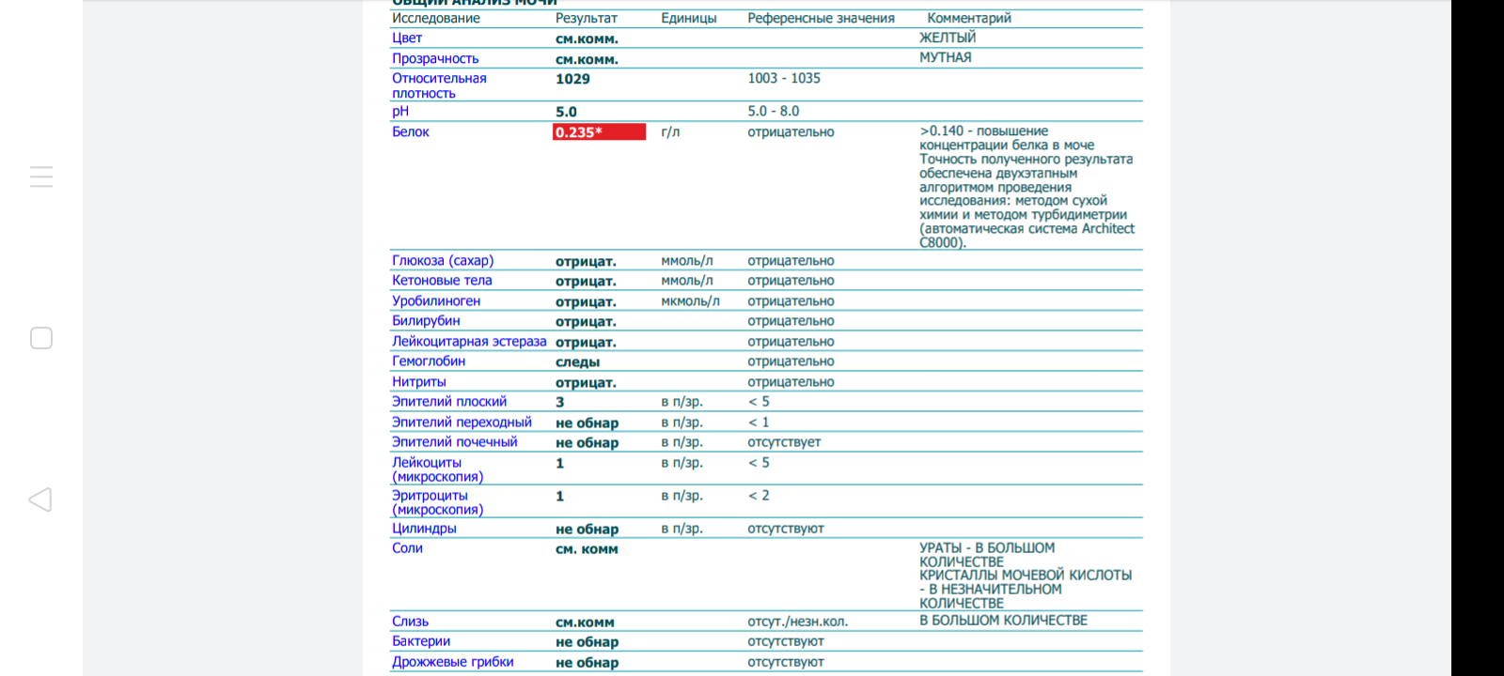
Task: Open the 'Эпителий плоский' link
Action: [x=449, y=402]
